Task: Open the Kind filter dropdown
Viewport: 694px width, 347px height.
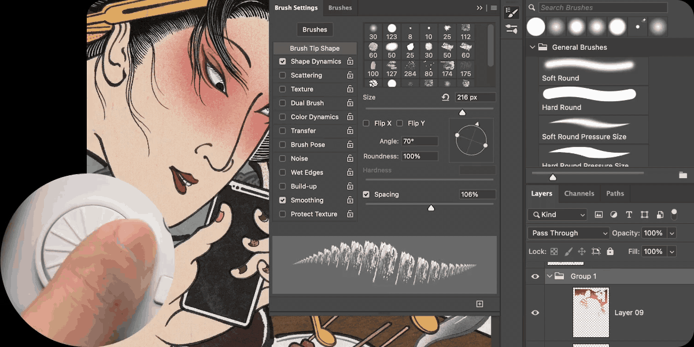Action: (557, 215)
